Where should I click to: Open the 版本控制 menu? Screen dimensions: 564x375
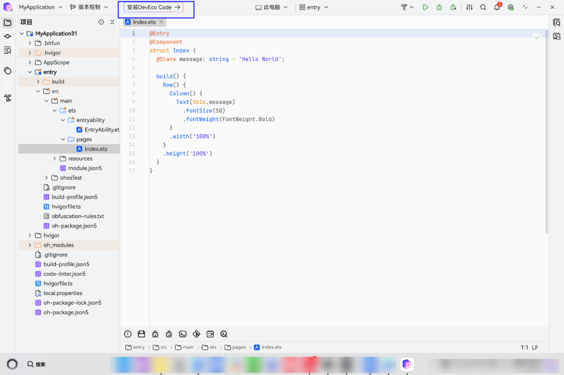click(x=89, y=7)
